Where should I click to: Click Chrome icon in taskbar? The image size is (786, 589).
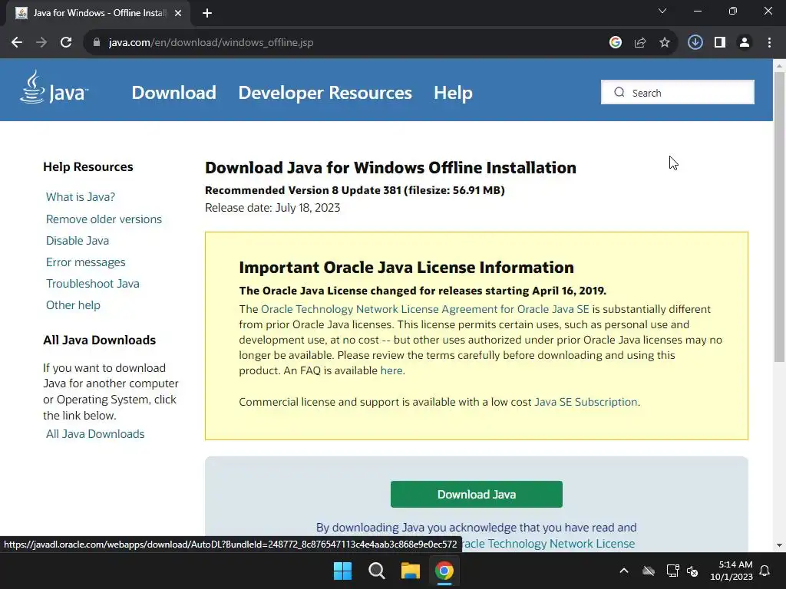point(444,571)
